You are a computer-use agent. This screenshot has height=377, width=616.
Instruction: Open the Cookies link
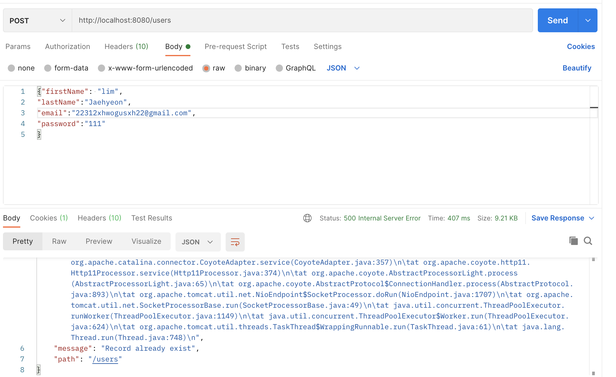click(580, 47)
